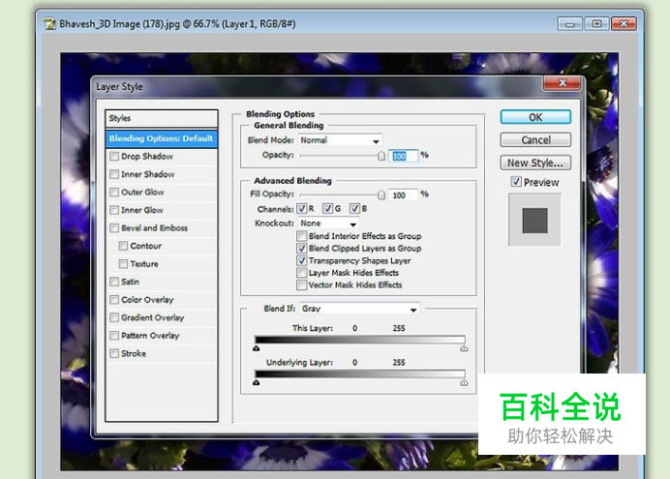The width and height of the screenshot is (670, 479).
Task: Open the Blend Mode dropdown
Action: click(x=340, y=140)
